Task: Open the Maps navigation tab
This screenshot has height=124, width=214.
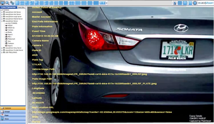Action: pos(13,115)
